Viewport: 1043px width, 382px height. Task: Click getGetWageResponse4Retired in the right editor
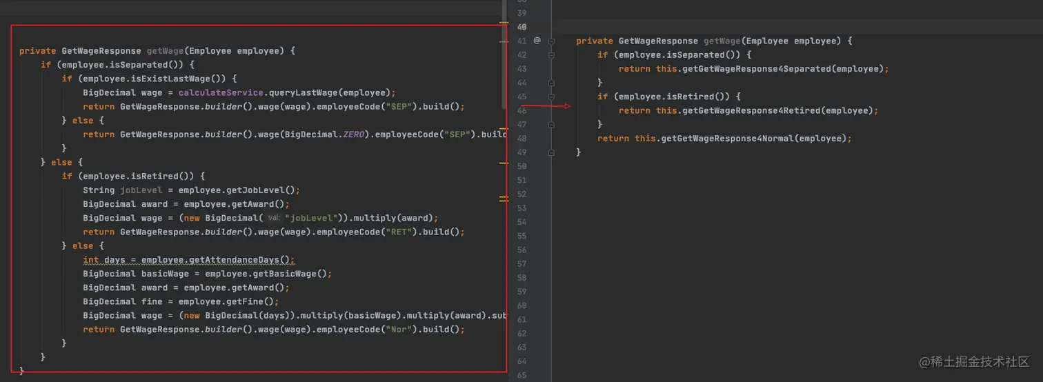[752, 110]
